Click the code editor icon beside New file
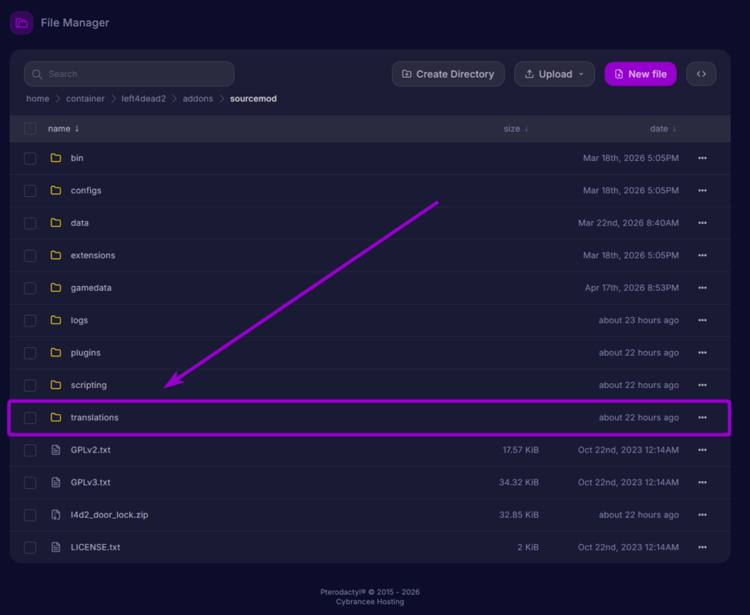 click(701, 73)
